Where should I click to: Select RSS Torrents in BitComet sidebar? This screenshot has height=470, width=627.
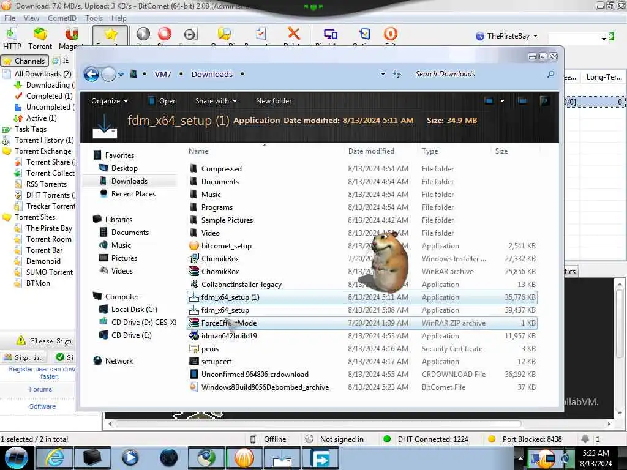pyautogui.click(x=47, y=184)
